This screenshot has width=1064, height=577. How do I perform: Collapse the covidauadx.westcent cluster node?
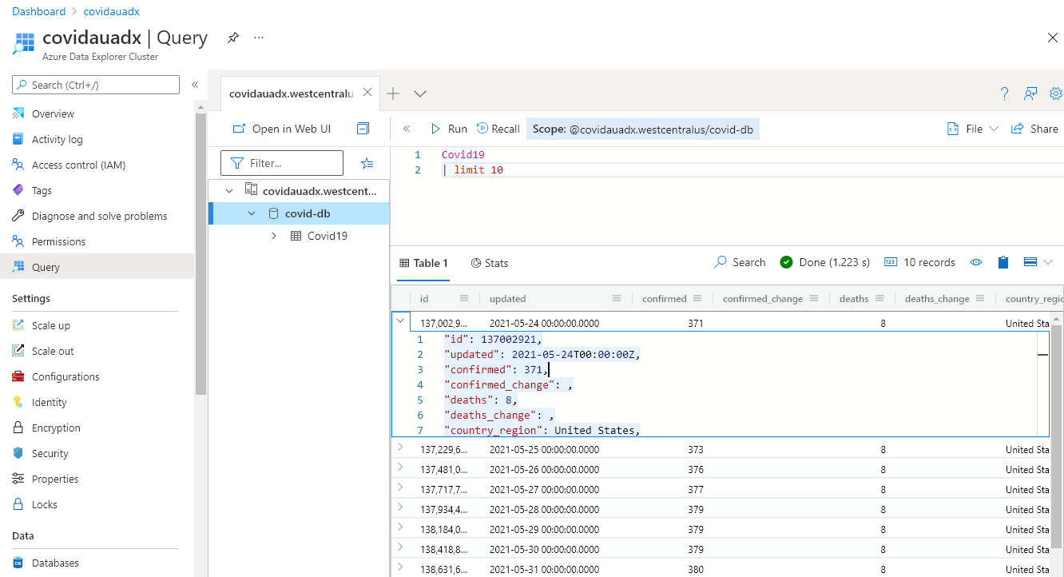[x=229, y=191]
